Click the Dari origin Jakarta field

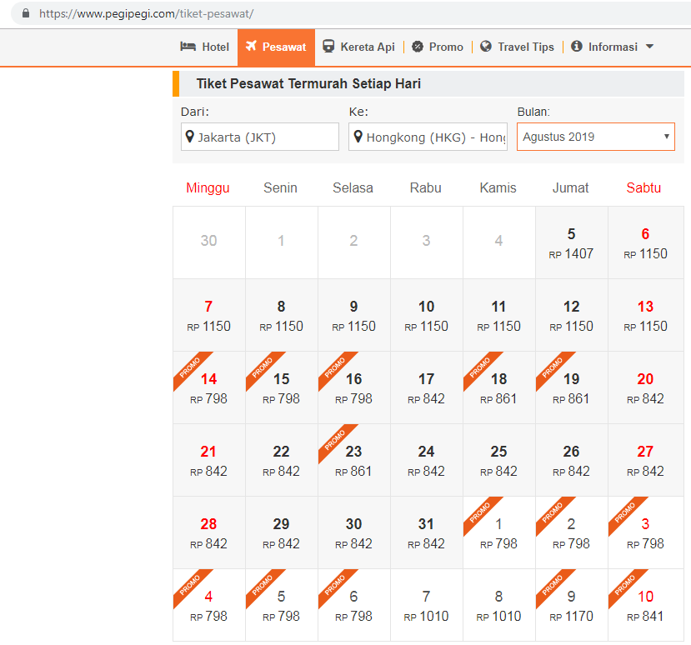259,137
